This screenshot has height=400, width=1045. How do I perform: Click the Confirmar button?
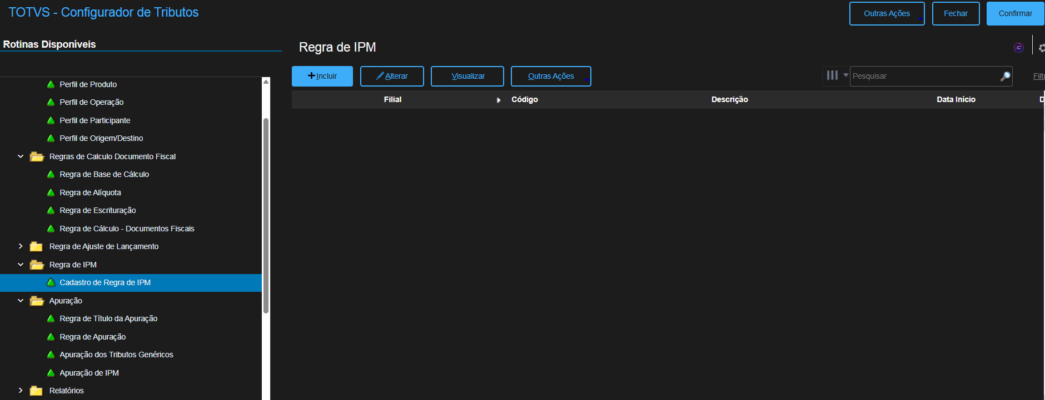(1015, 13)
